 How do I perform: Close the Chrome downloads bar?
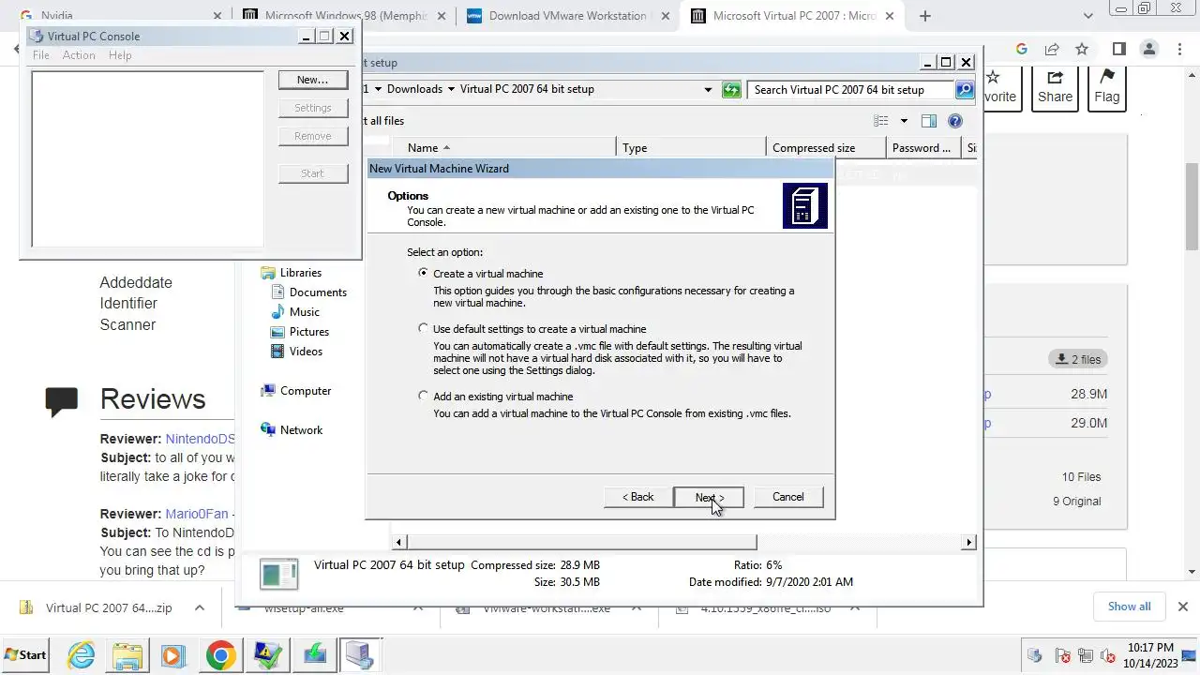(1183, 607)
